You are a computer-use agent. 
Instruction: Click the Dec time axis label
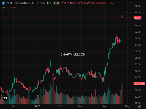pyautogui.click(x=13, y=106)
